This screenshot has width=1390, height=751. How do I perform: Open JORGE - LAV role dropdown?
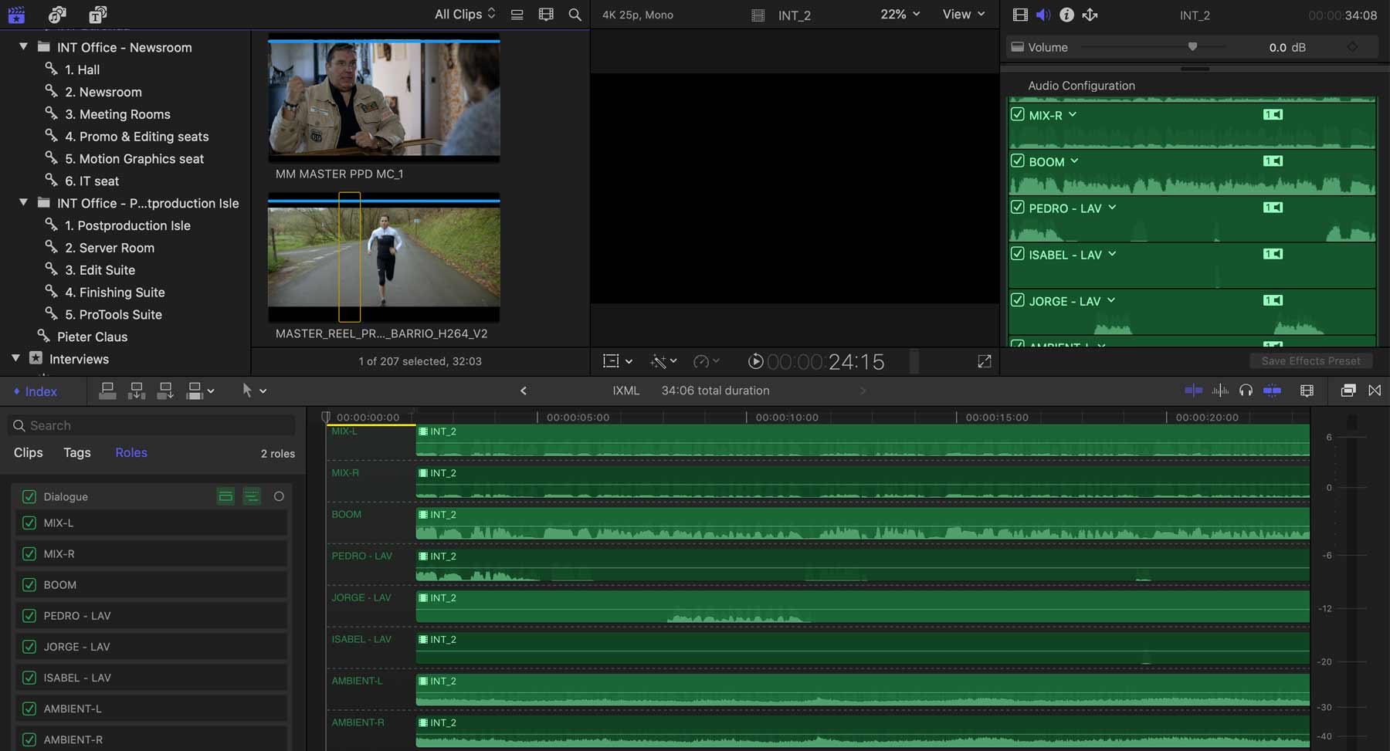(1111, 300)
